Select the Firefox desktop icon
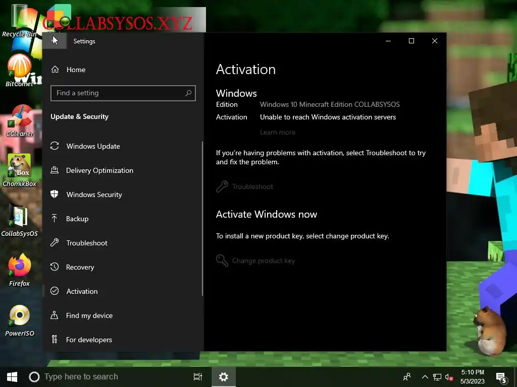 click(19, 270)
